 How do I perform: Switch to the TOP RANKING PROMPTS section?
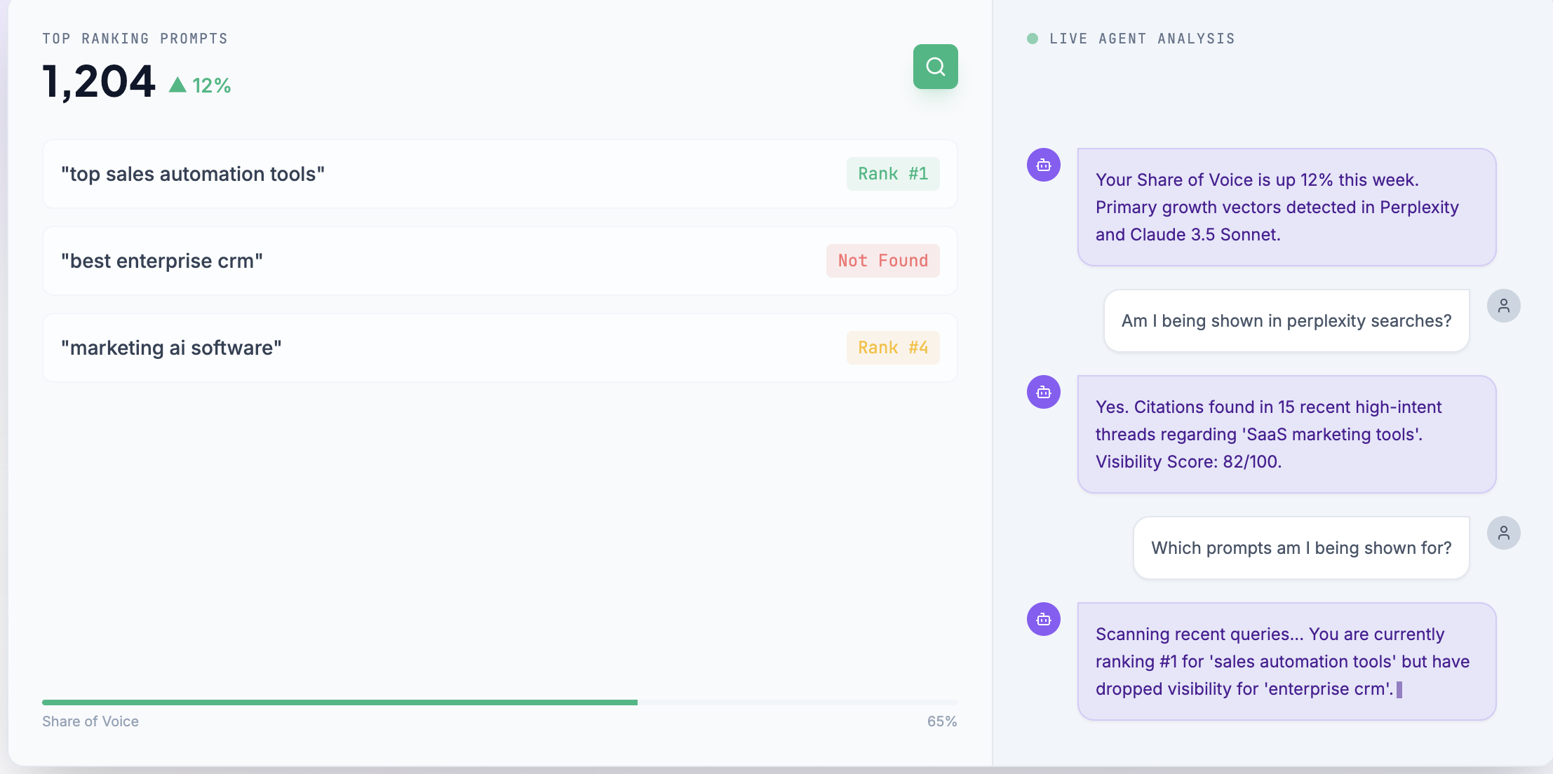tap(135, 39)
